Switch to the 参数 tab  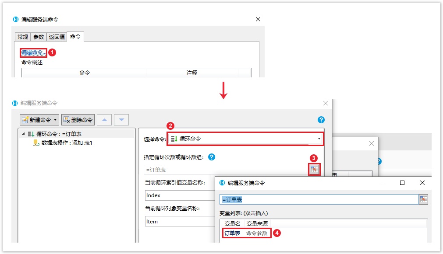39,37
